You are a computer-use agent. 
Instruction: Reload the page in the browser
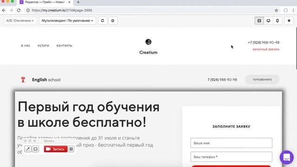(19, 10)
